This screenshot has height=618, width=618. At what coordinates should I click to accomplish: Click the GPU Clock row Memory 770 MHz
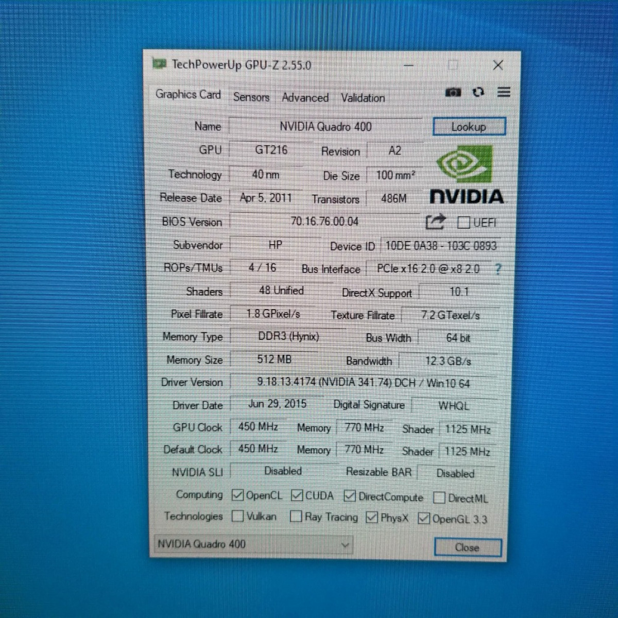364,427
